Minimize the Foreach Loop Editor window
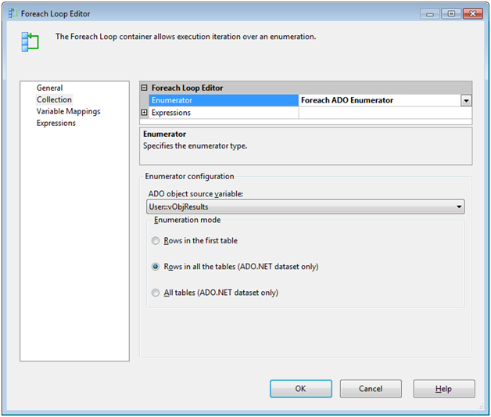The height and width of the screenshot is (417, 491). click(430, 13)
